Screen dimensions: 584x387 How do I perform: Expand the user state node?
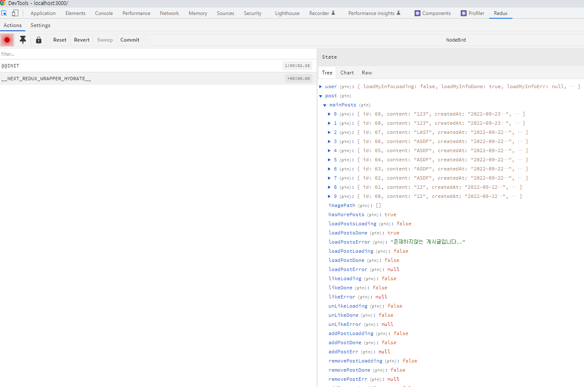[x=321, y=87]
